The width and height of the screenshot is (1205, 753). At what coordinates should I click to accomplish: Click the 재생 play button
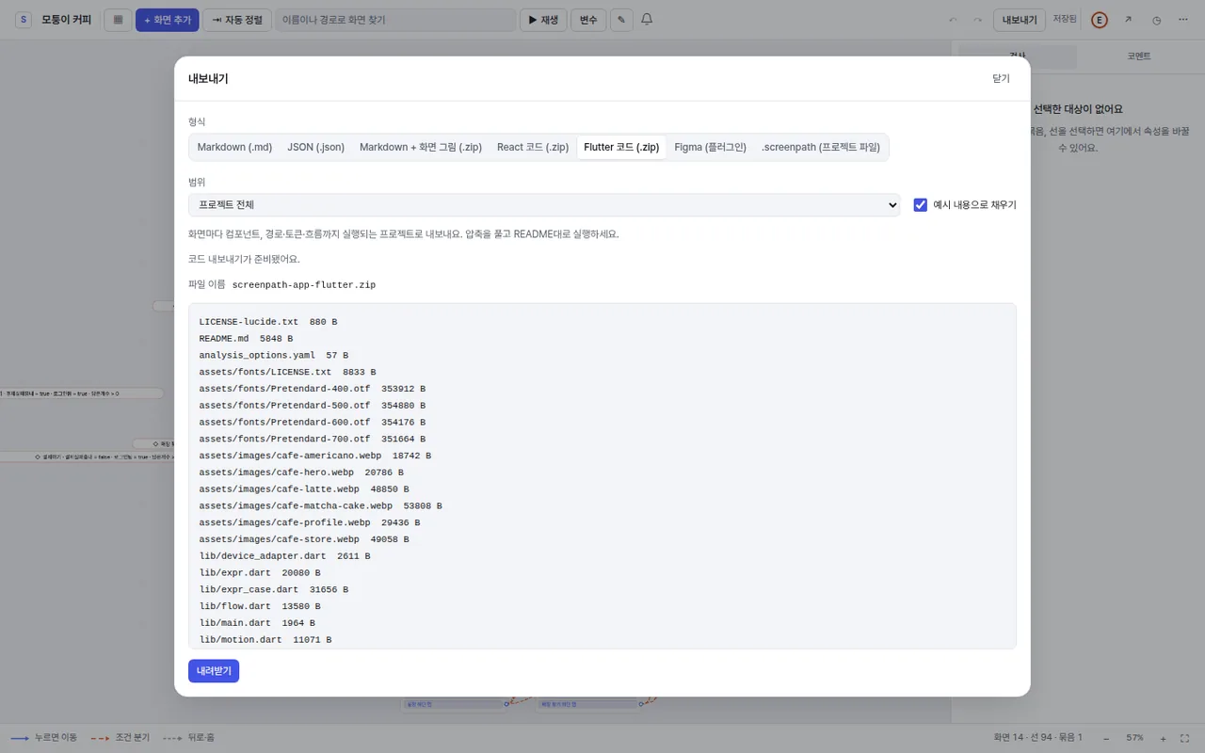[543, 20]
